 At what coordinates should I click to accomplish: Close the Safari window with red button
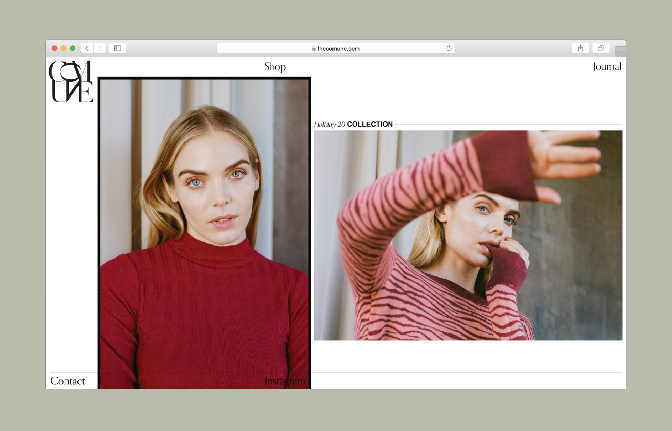point(55,48)
